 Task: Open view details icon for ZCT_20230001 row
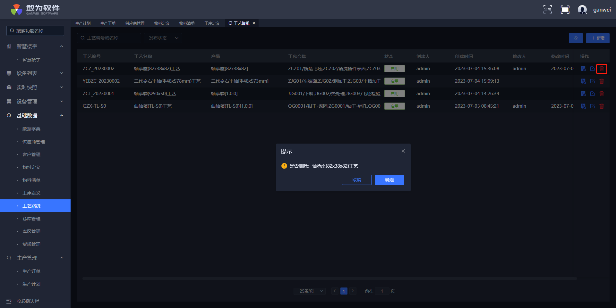point(583,94)
